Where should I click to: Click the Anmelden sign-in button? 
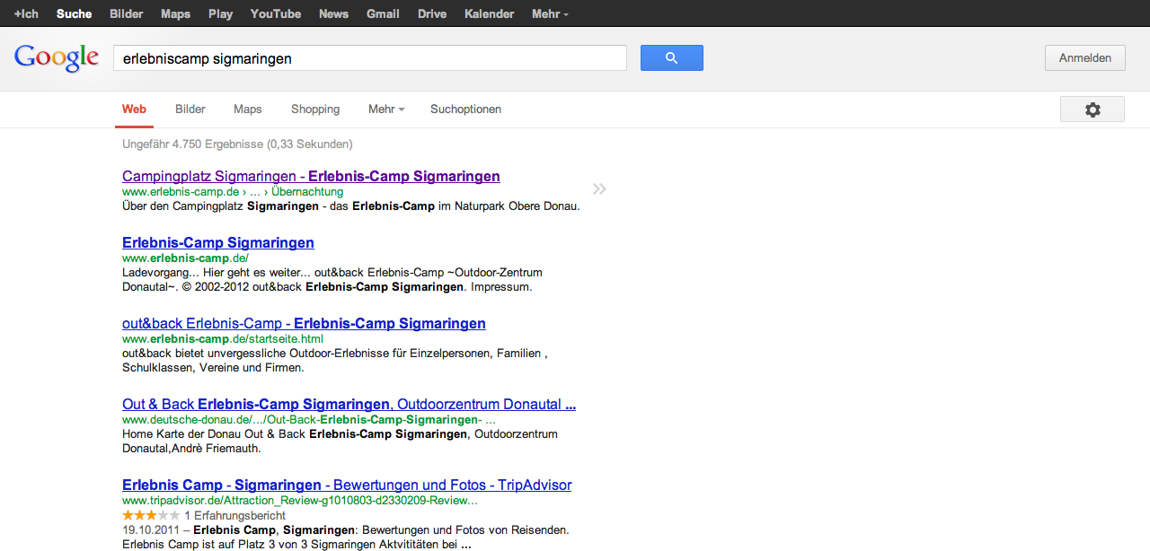point(1084,58)
